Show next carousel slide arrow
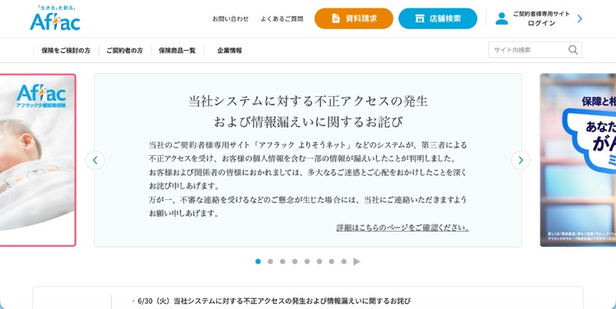This screenshot has width=616, height=309. click(x=521, y=160)
